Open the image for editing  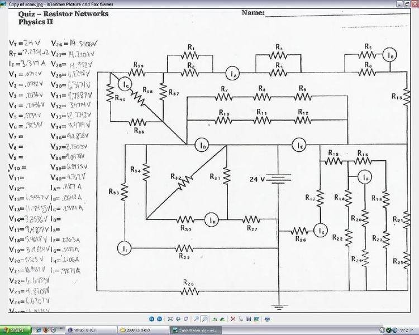[x=256, y=319]
